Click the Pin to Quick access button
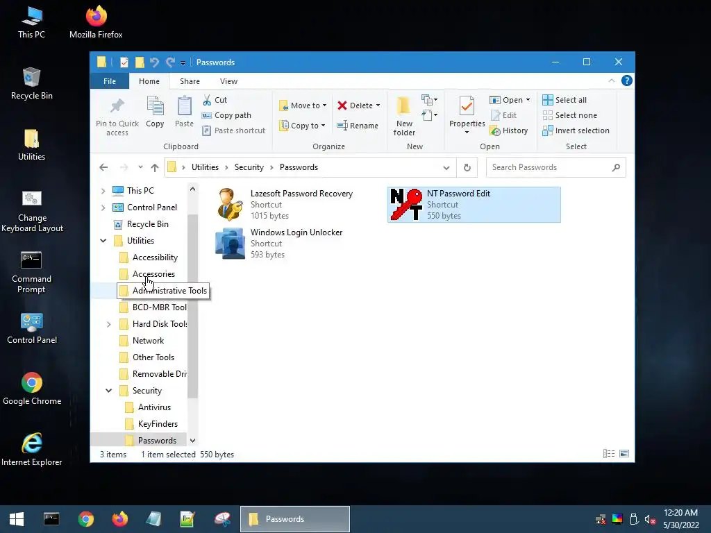The width and height of the screenshot is (711, 533). coord(117,117)
